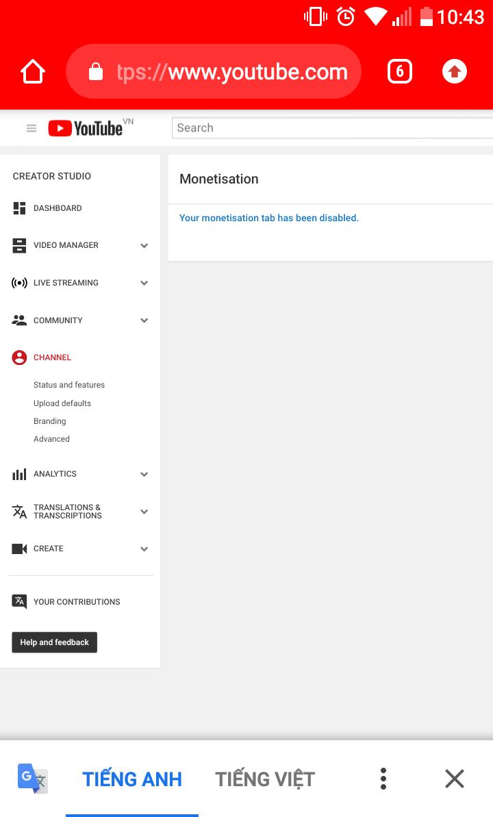
Task: Tap the vibrate mode status icon
Action: pos(316,16)
